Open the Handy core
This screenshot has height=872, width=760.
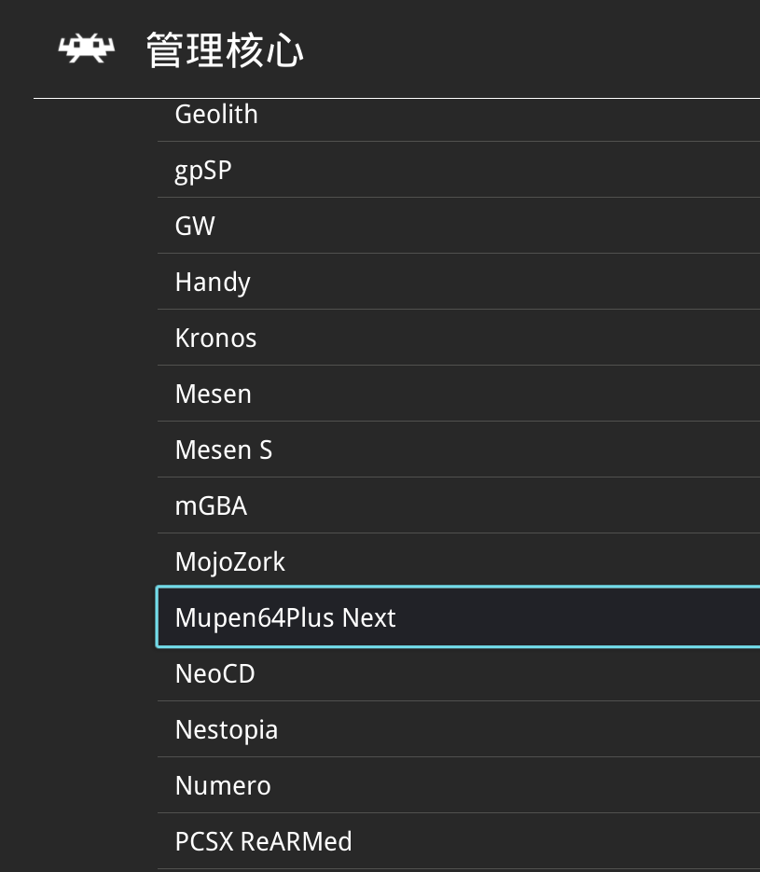[x=213, y=283]
